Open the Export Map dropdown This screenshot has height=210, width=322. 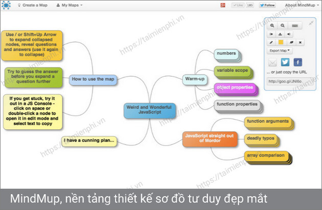point(280,51)
